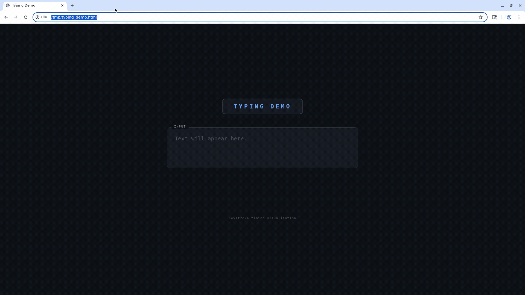This screenshot has height=295, width=525.
Task: Bookmark this page with the star icon
Action: point(481,17)
